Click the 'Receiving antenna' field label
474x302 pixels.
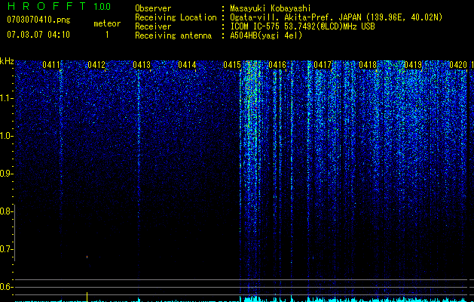pos(173,35)
